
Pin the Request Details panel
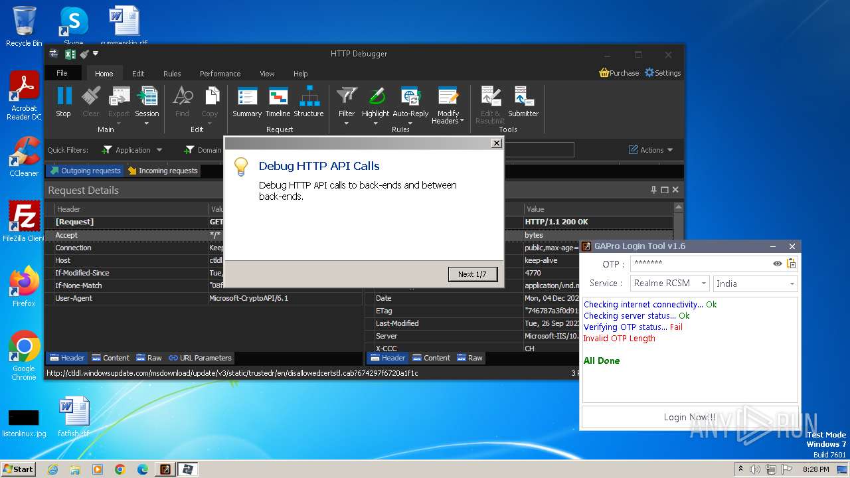(x=653, y=190)
